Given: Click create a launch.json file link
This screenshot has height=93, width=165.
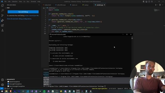Looking at the screenshot, I should tap(32, 16).
